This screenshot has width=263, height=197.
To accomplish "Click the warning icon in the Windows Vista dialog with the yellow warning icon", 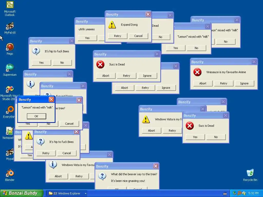I will [146, 120].
